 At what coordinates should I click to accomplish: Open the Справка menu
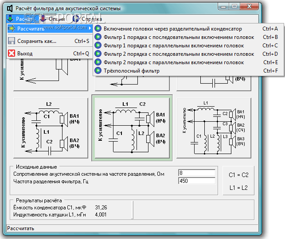pyautogui.click(x=87, y=19)
